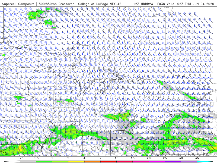Select the bright green 0.5–1 color bar segment
This screenshot has width=217, height=163.
(44, 162)
